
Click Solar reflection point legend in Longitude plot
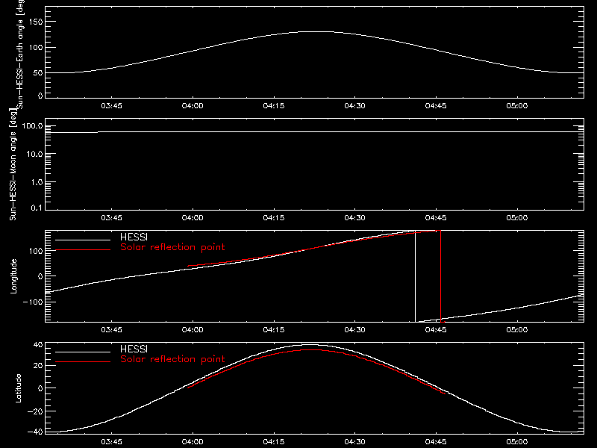coord(172,247)
